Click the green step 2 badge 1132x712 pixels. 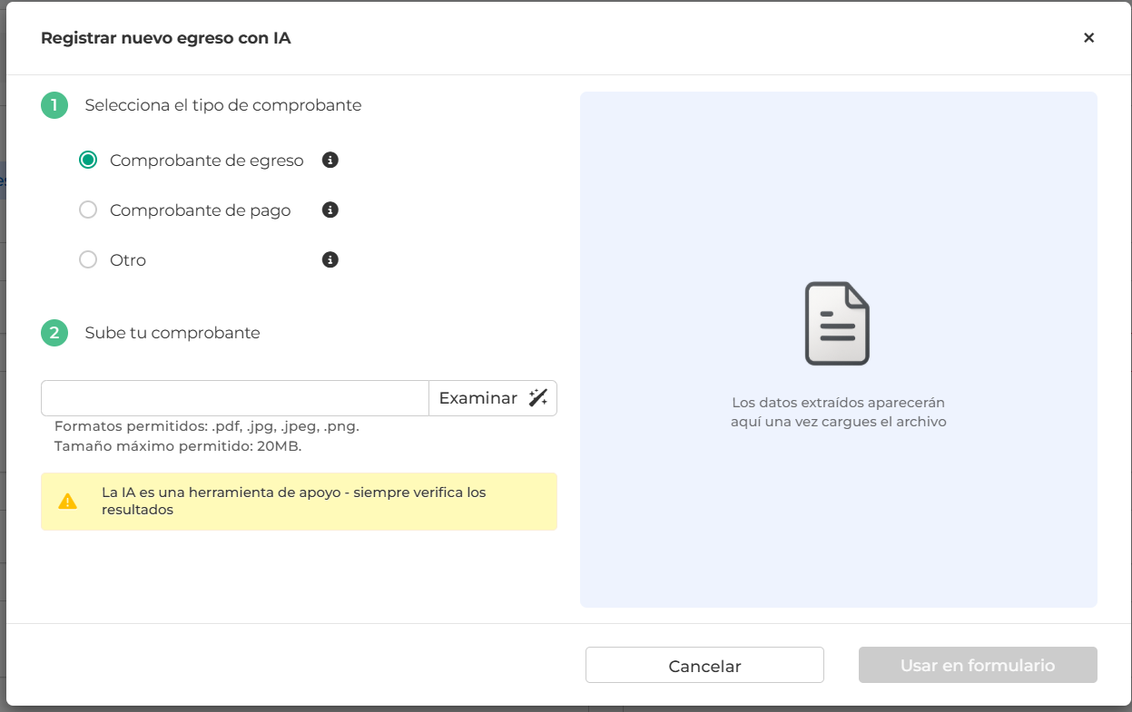click(x=54, y=333)
